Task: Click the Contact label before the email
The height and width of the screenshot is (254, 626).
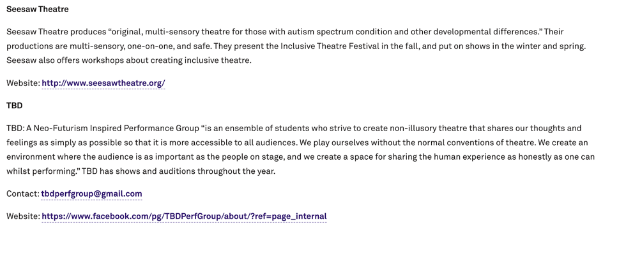Action: [x=23, y=194]
